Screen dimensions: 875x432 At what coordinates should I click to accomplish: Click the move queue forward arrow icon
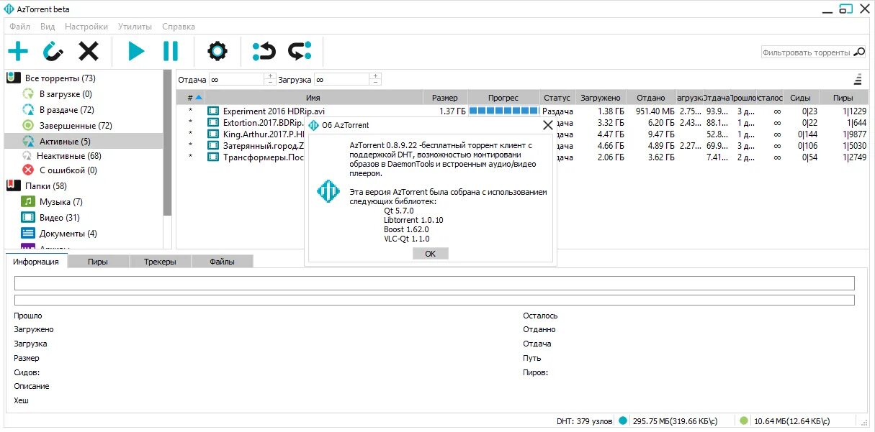(x=300, y=51)
